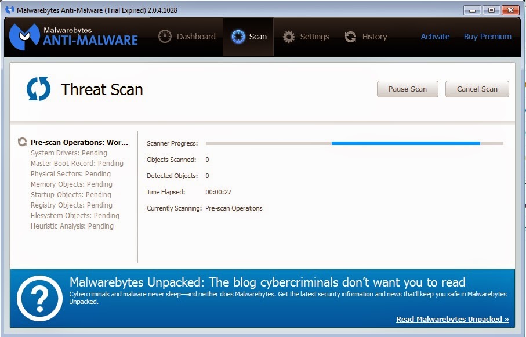
Task: Pause the running scan
Action: tap(408, 89)
